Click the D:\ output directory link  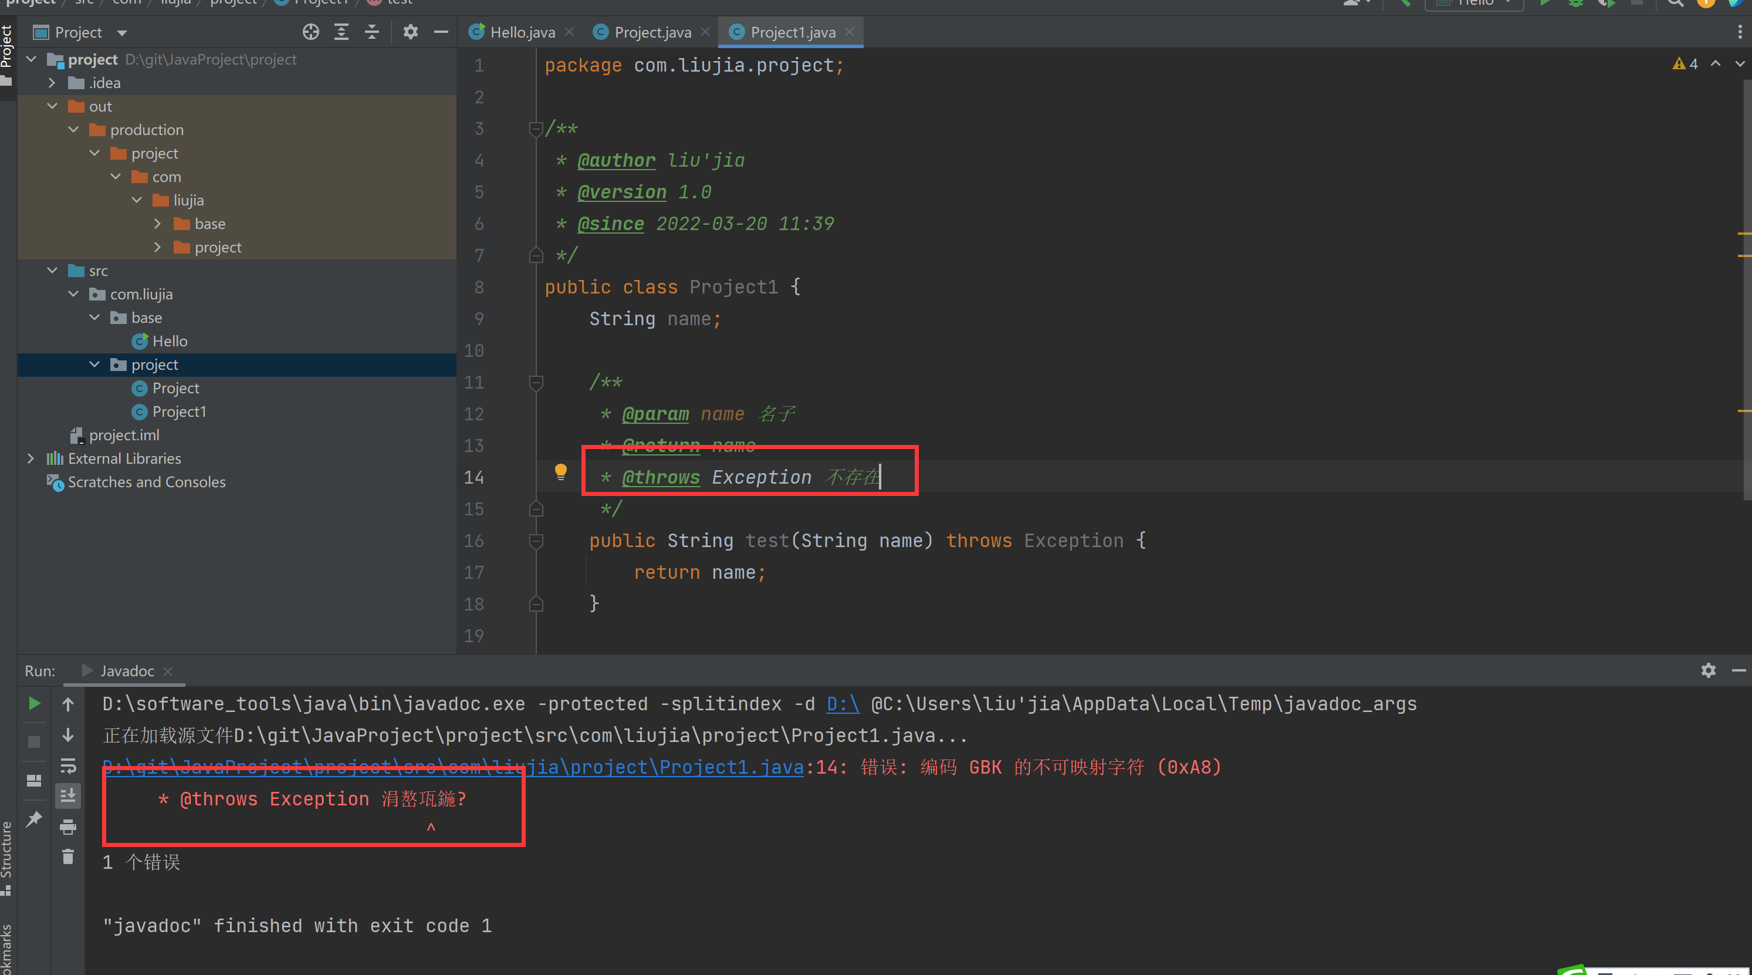click(x=842, y=704)
